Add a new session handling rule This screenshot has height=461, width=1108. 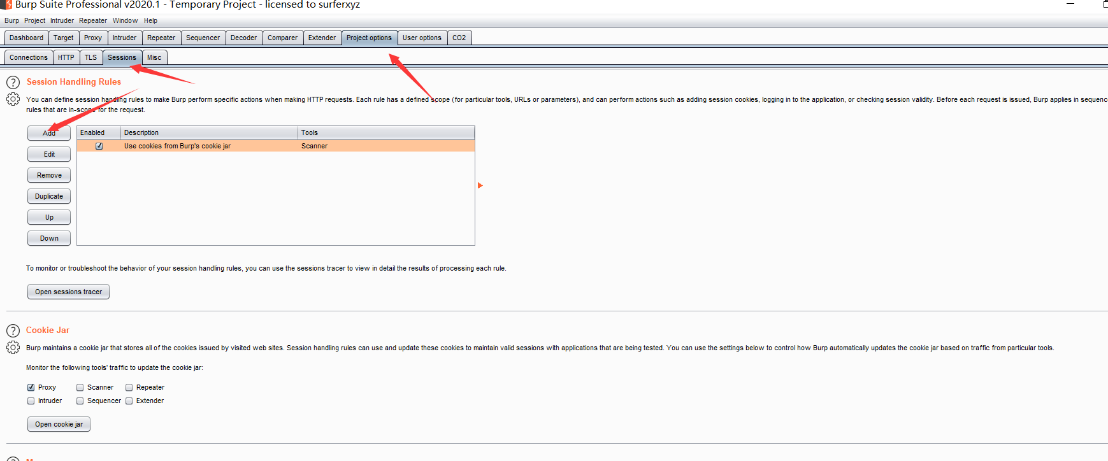click(x=49, y=133)
